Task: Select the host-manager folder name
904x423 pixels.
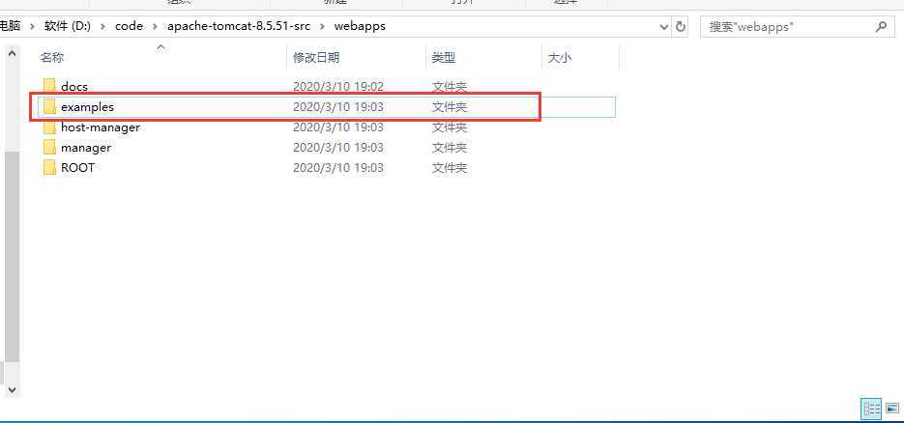Action: click(x=101, y=127)
